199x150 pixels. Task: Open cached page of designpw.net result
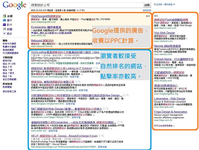[70, 104]
